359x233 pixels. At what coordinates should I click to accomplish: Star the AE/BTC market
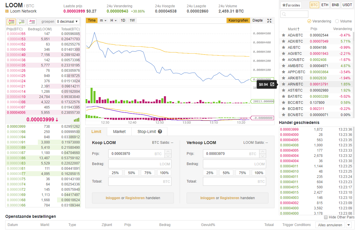click(x=284, y=48)
